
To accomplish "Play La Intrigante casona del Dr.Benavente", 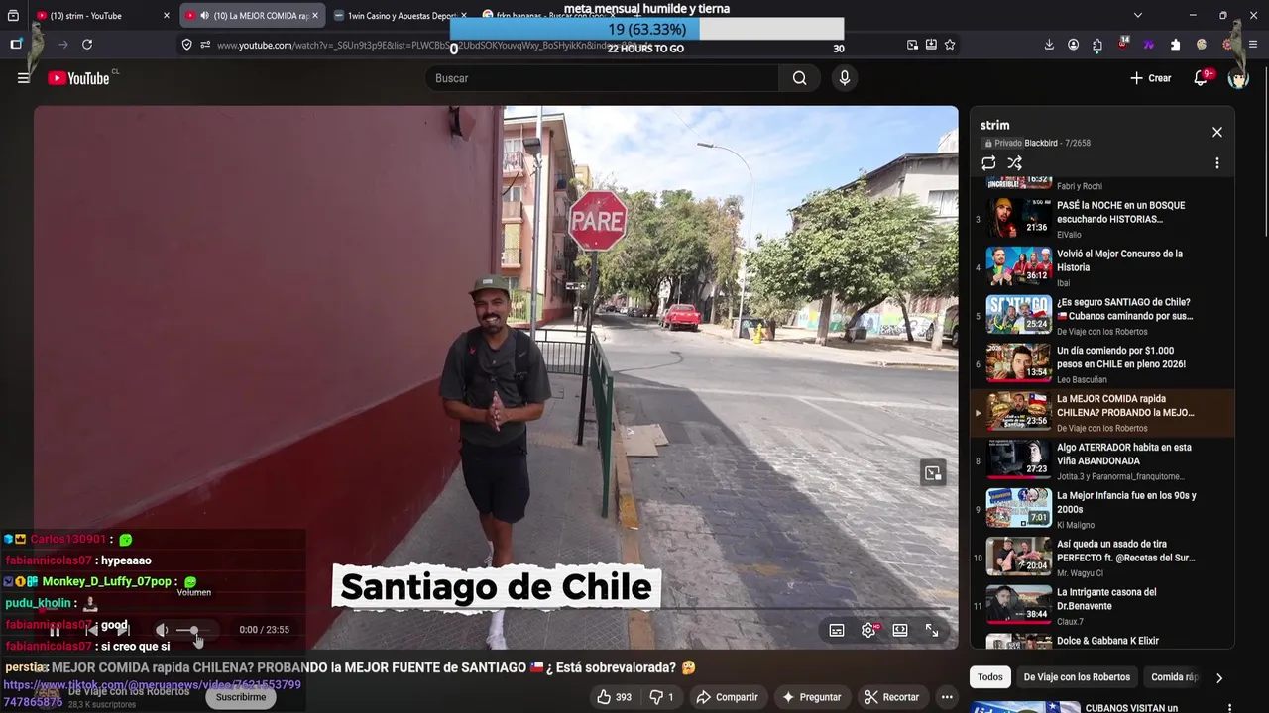I will point(1102,606).
